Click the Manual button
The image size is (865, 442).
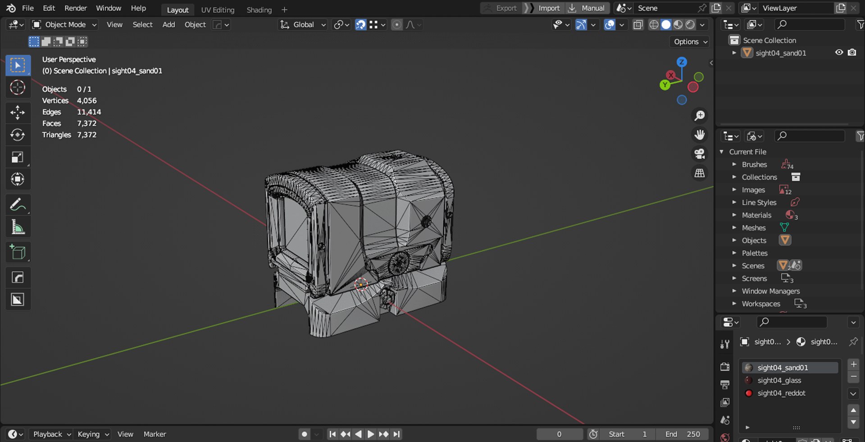point(587,8)
